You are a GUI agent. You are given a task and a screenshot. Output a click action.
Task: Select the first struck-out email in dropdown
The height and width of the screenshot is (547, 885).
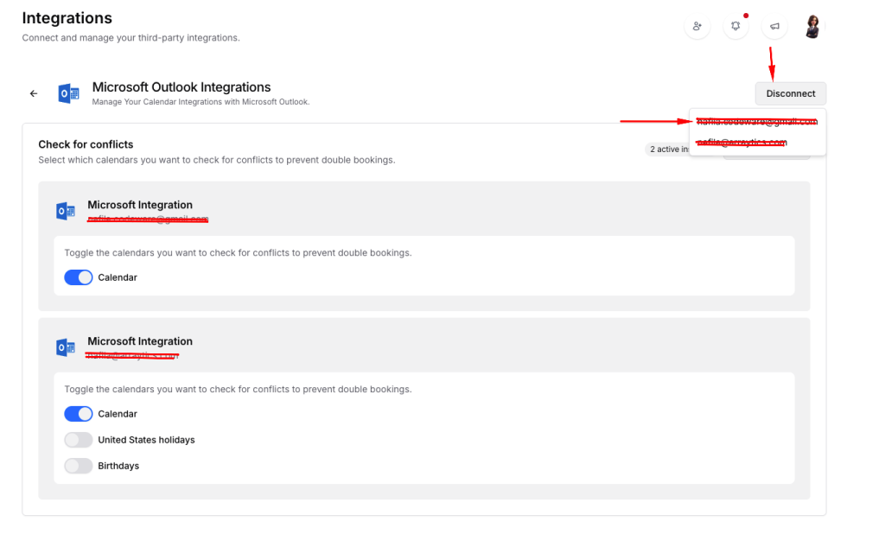click(756, 122)
